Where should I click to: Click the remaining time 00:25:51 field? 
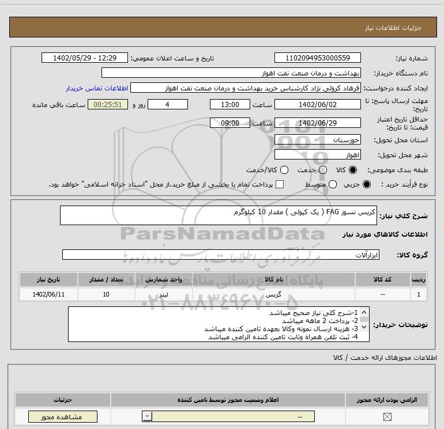click(x=108, y=105)
